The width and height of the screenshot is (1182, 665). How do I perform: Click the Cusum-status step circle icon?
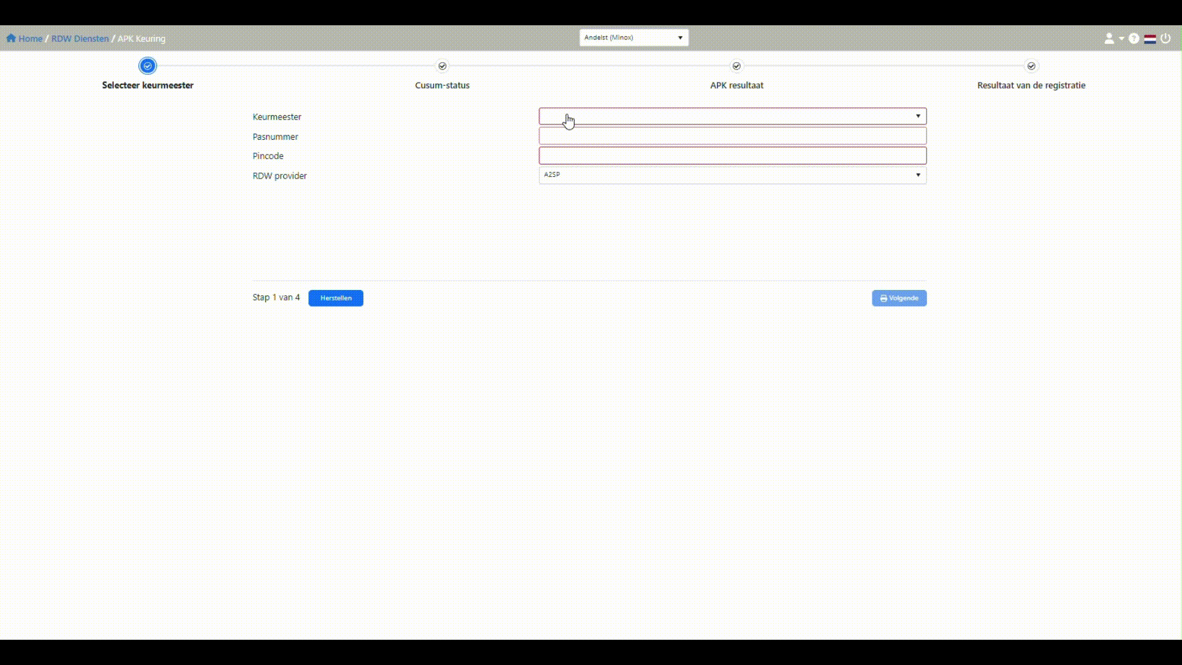coord(442,66)
